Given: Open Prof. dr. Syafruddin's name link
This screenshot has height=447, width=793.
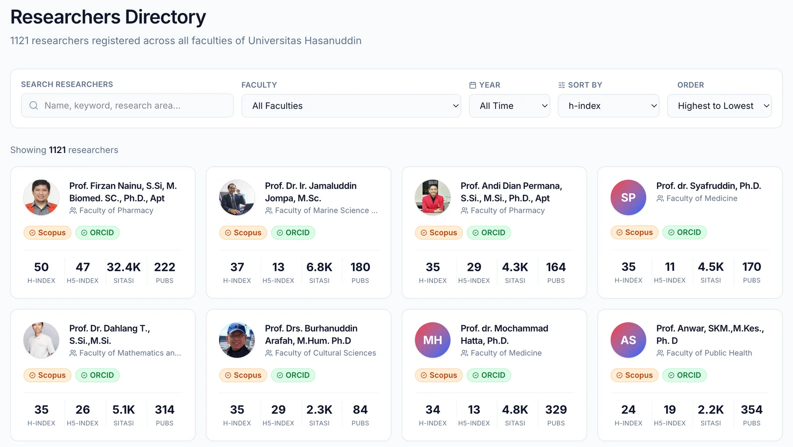Looking at the screenshot, I should coord(709,186).
